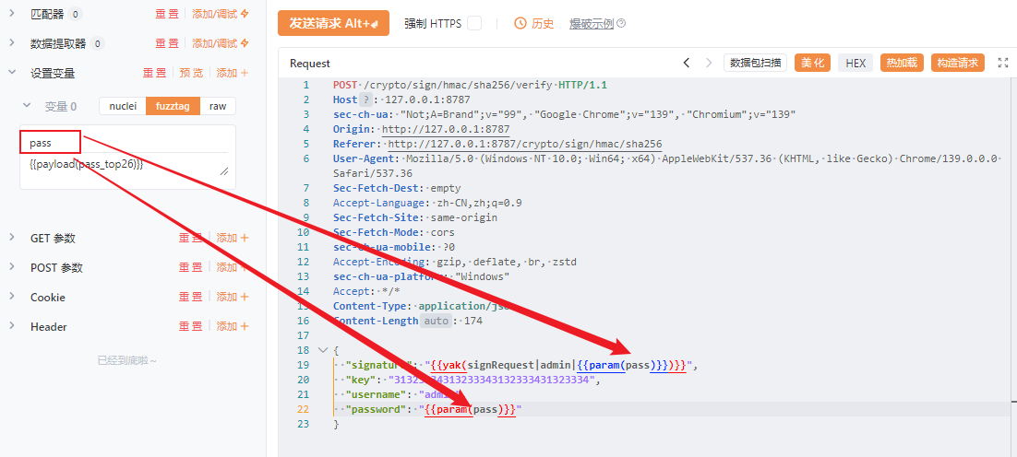Click the plus icon in 设置变量 添加

pyautogui.click(x=245, y=73)
